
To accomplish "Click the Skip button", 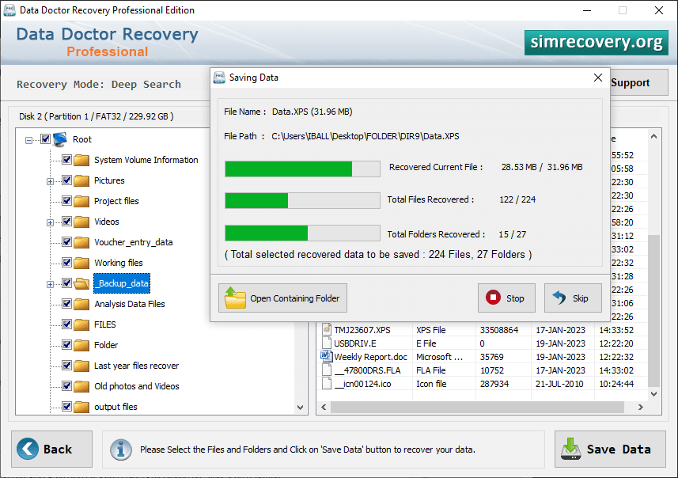I will point(573,298).
